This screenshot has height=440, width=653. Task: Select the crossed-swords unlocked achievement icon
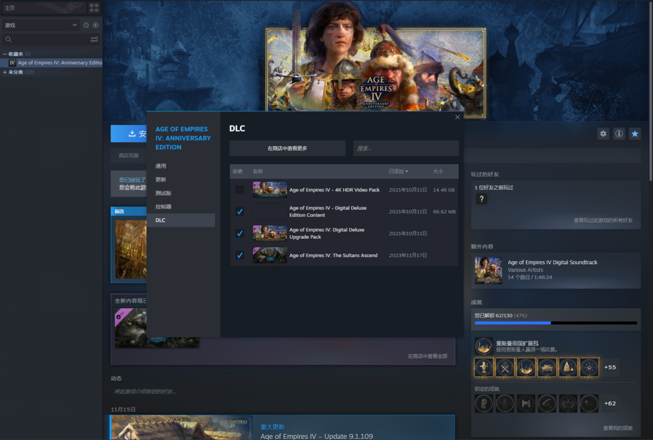point(505,367)
